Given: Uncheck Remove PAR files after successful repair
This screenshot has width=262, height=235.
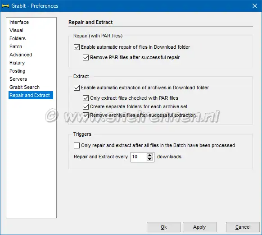Looking at the screenshot, I should click(86, 58).
